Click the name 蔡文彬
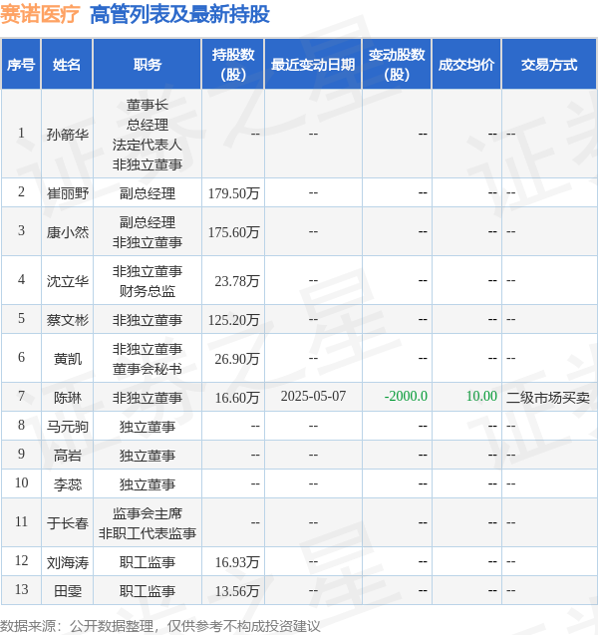Viewport: 598px width, 635px height. [x=67, y=320]
